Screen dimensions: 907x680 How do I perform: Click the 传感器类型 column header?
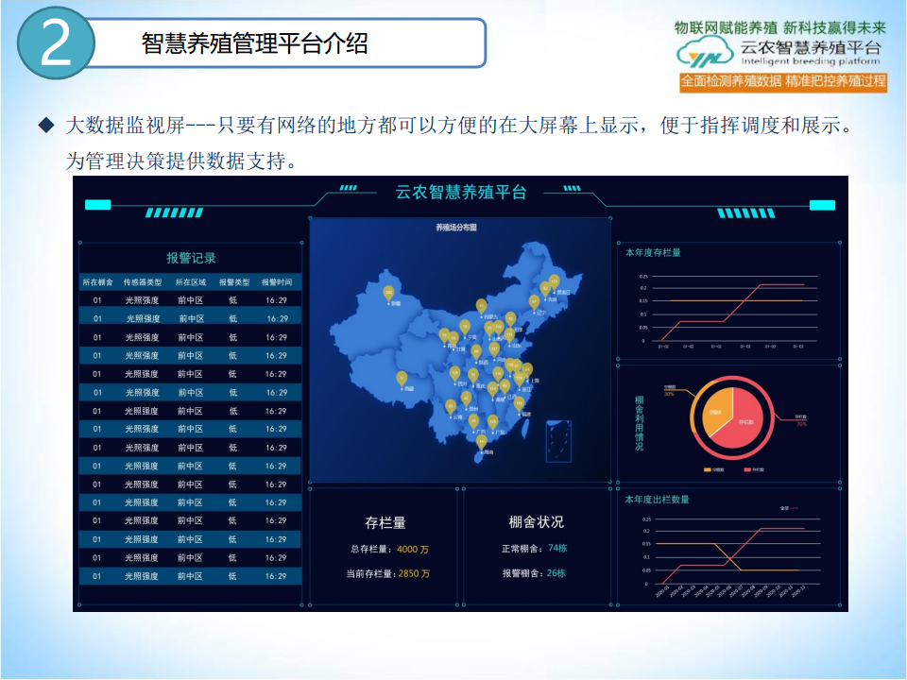(143, 281)
